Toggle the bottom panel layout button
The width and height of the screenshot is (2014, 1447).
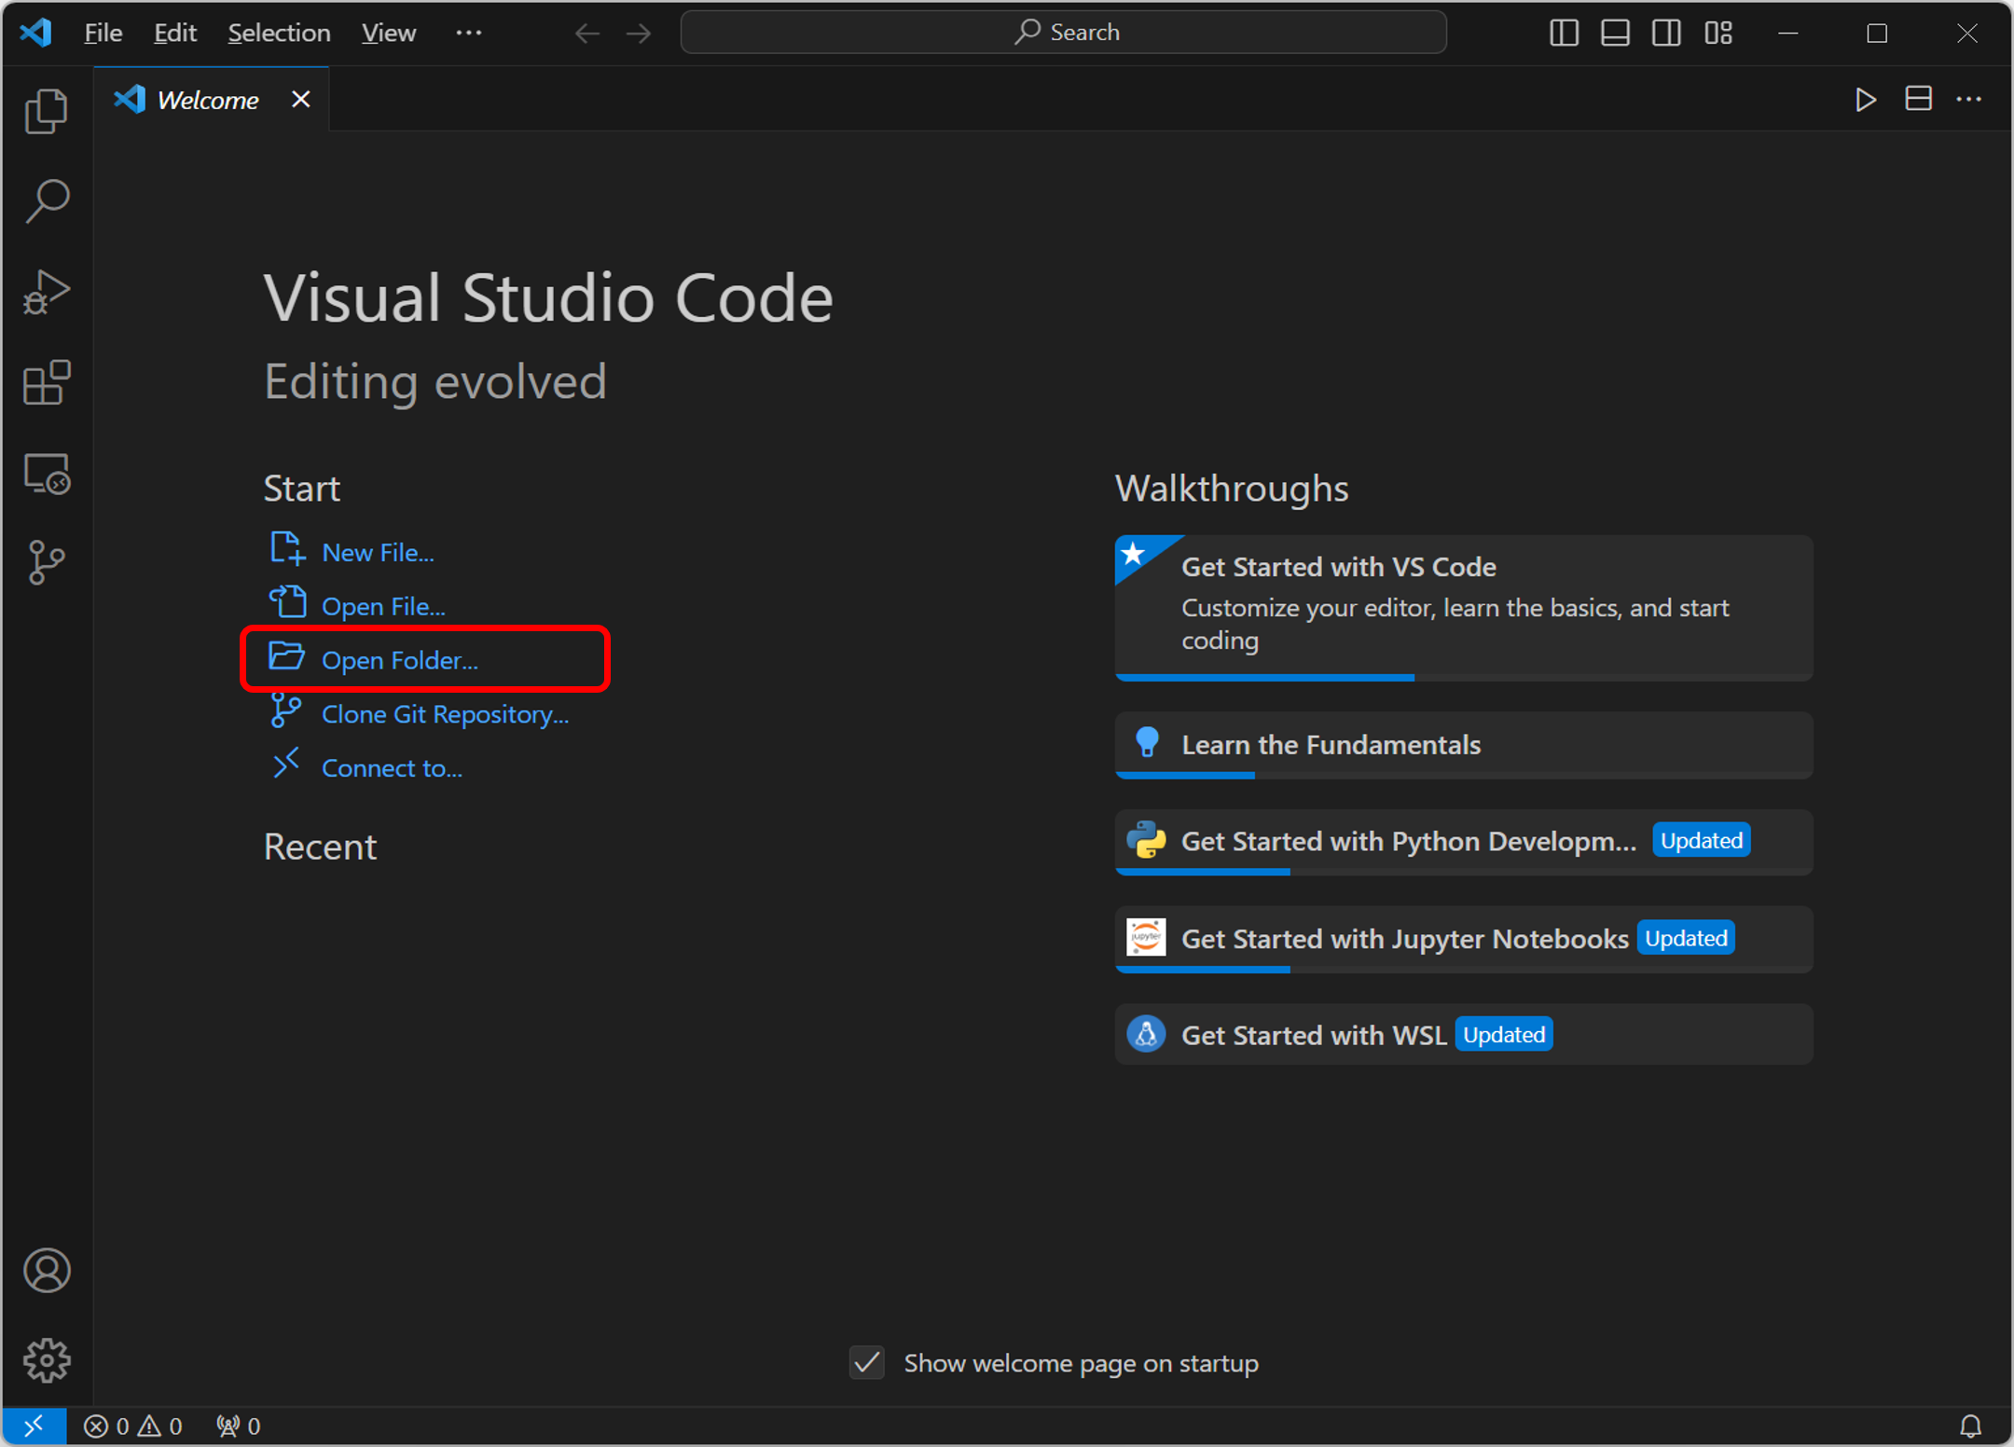[x=1615, y=33]
